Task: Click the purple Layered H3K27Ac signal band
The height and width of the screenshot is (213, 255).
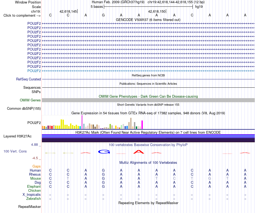Action: tap(148, 138)
